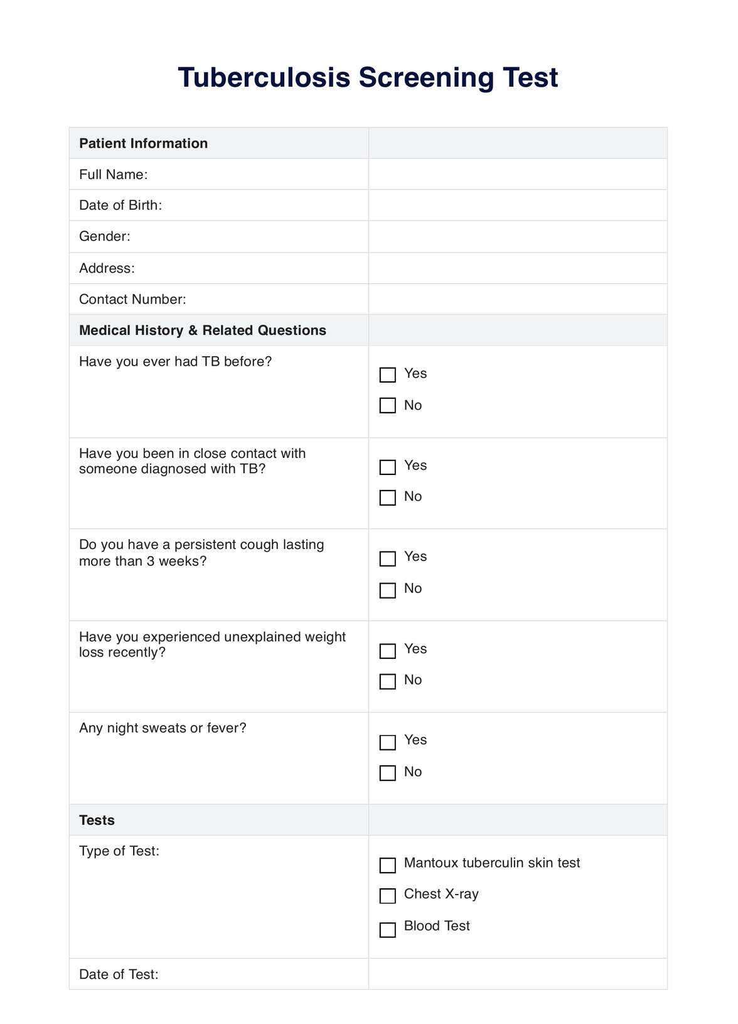Click the Date of Birth entry field
The image size is (738, 1024).
517,205
